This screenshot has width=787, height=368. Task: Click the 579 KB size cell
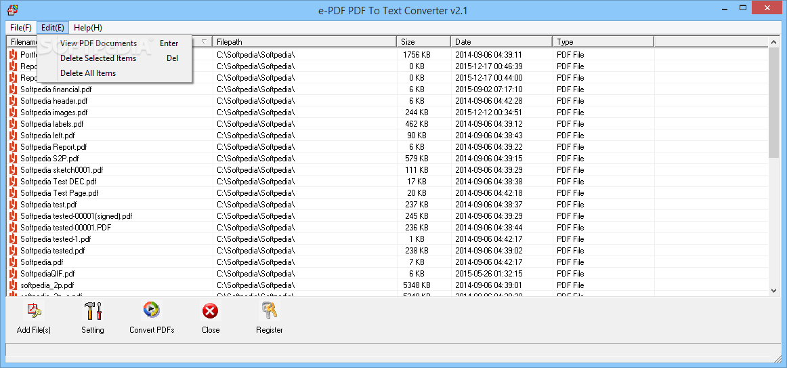point(417,159)
